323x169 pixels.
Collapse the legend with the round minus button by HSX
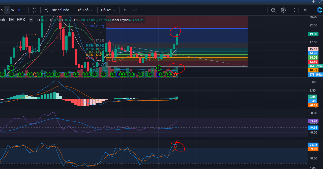tap(31, 20)
